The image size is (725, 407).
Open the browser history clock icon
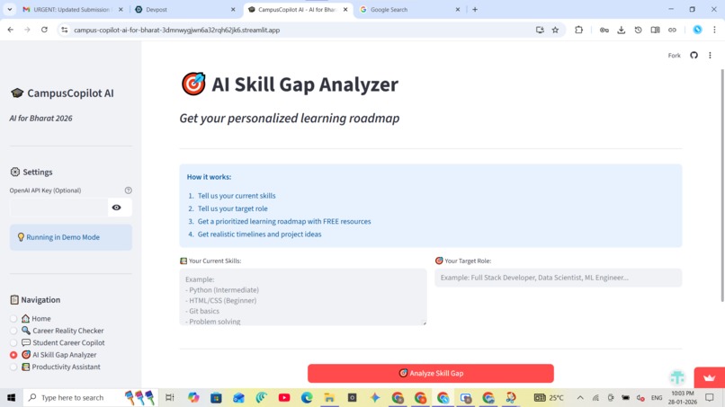pyautogui.click(x=638, y=30)
